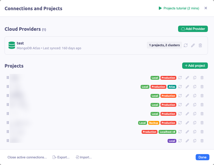Refresh the project tagged Atlas
214x165 pixels.
tap(180, 87)
